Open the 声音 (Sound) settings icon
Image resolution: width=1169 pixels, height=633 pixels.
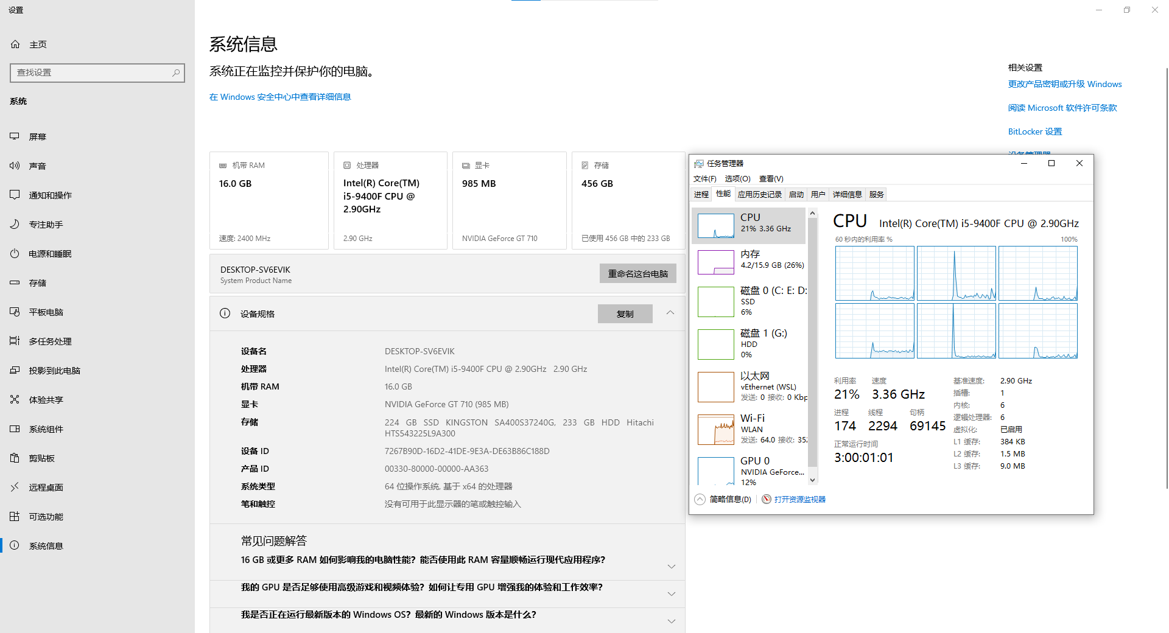[15, 166]
